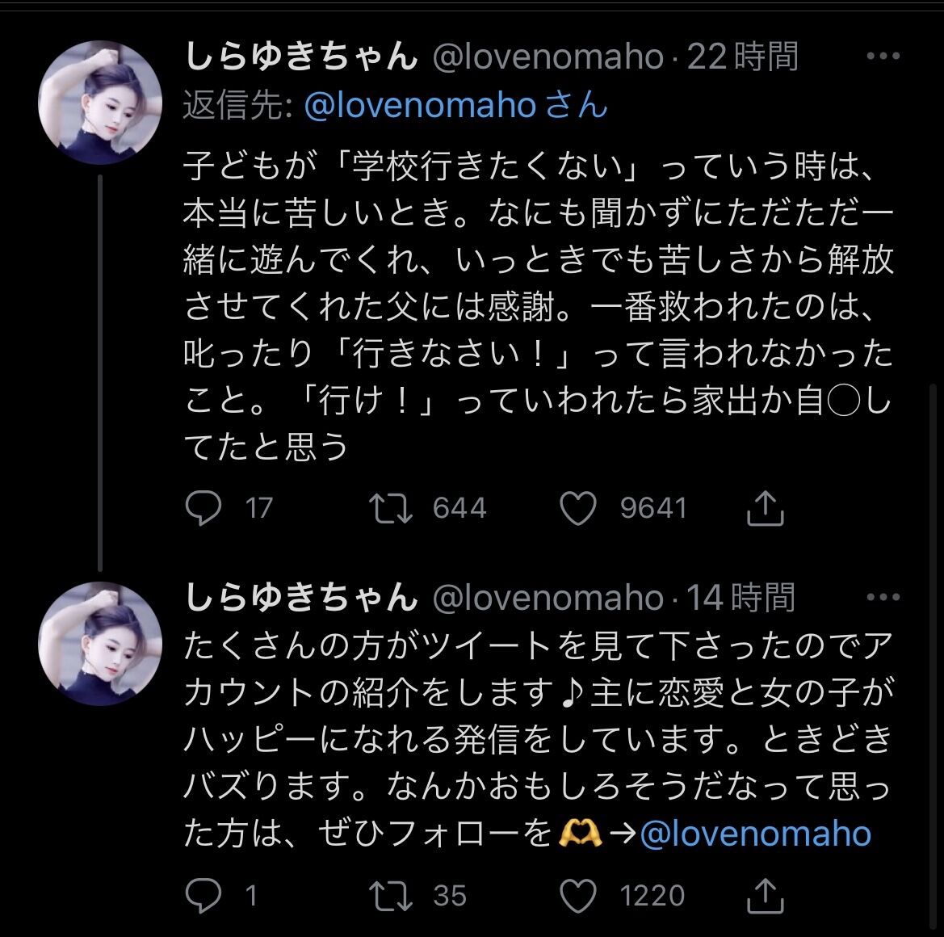The image size is (944, 937).
Task: Open the second tweet's profile avatar
Action: point(100,644)
